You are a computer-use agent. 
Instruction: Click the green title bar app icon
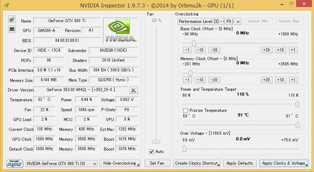point(6,5)
